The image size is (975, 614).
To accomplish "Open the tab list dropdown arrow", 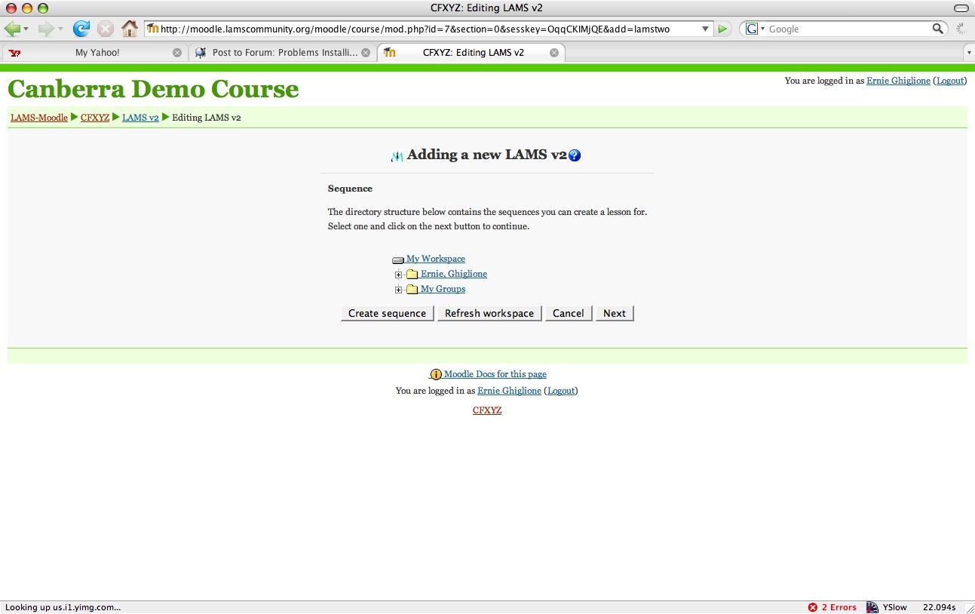I will coord(968,53).
